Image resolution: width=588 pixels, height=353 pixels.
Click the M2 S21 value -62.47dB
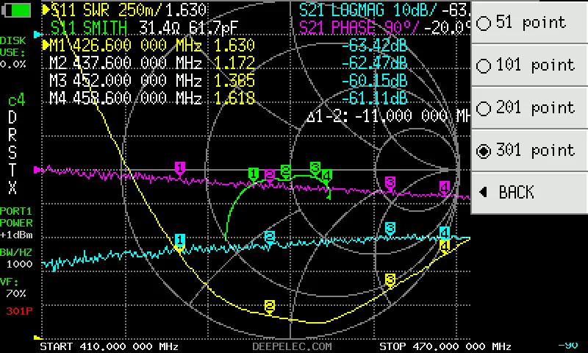tap(374, 63)
